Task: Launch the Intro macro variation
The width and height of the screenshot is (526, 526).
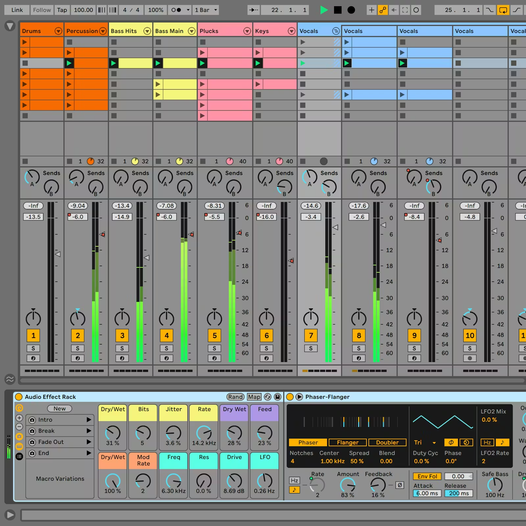Action: click(89, 420)
